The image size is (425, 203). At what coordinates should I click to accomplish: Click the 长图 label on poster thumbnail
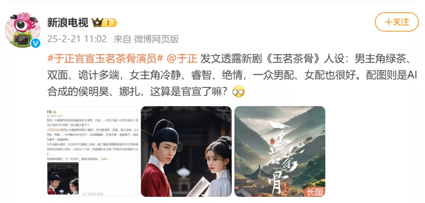(315, 192)
